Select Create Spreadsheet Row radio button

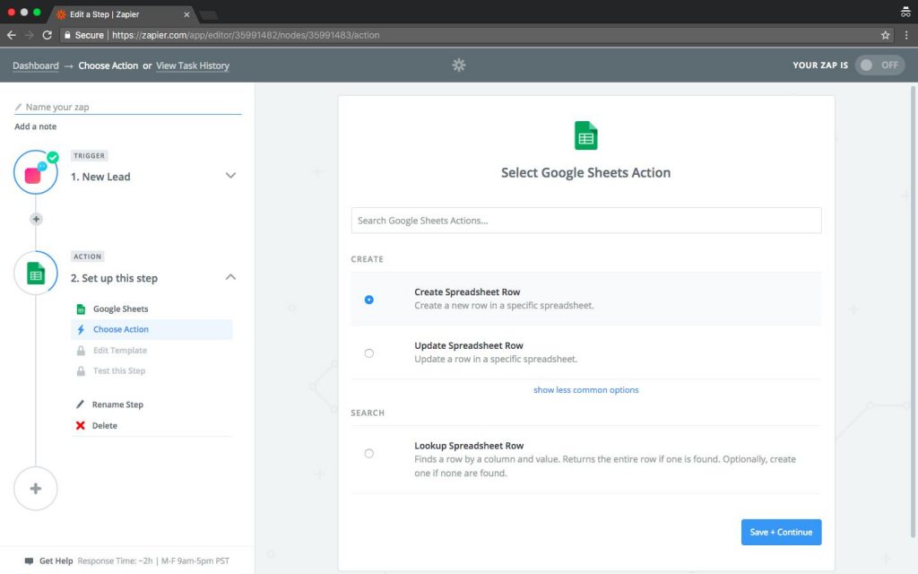[x=368, y=300]
